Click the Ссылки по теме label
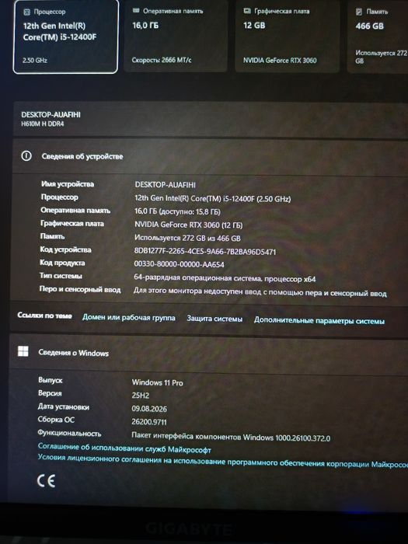This screenshot has width=408, height=544. point(45,316)
